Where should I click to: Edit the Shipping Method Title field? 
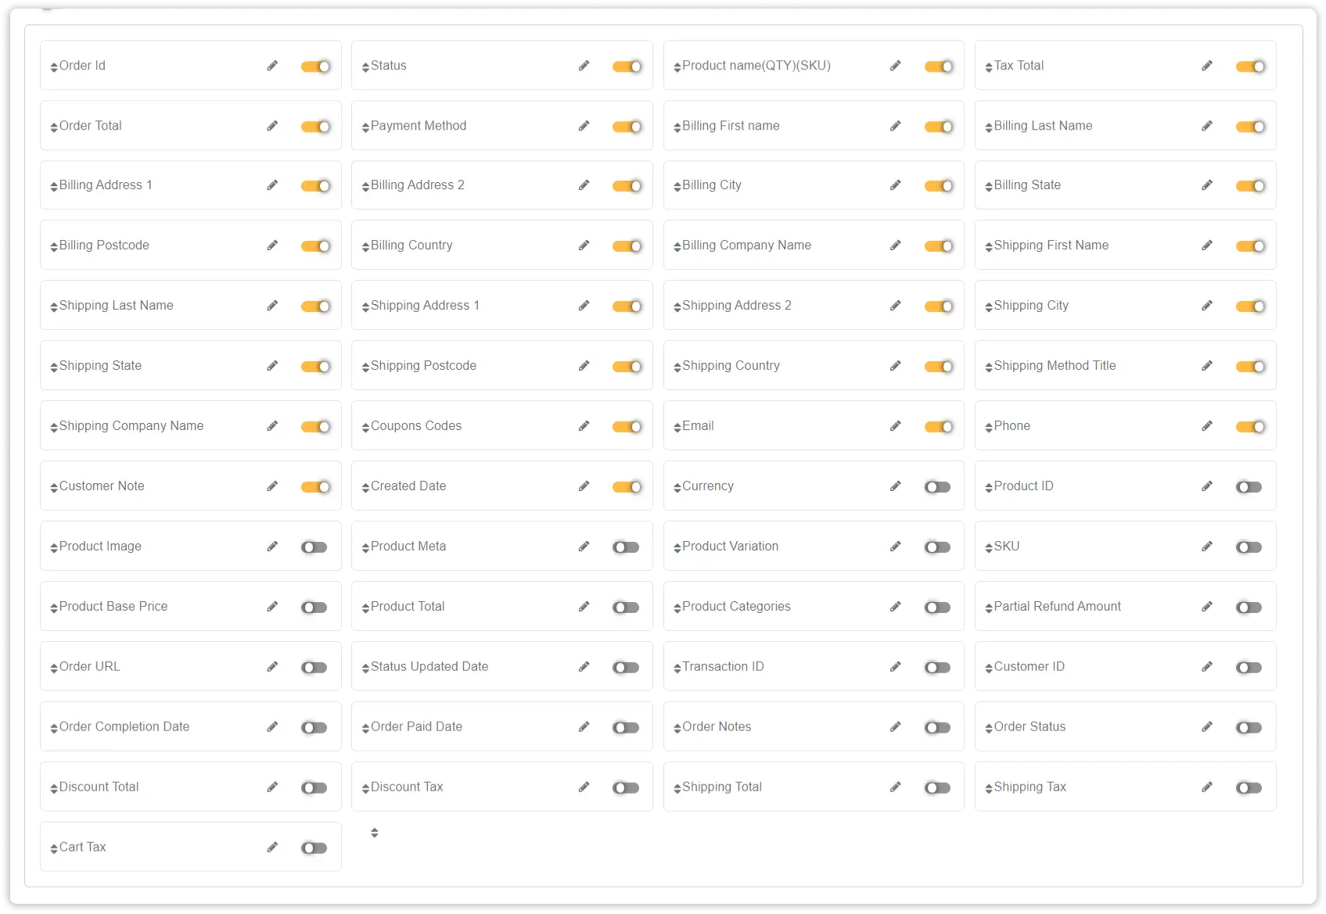tap(1207, 366)
